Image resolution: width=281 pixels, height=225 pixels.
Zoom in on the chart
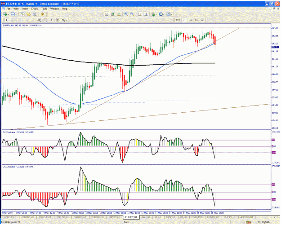pos(126,14)
